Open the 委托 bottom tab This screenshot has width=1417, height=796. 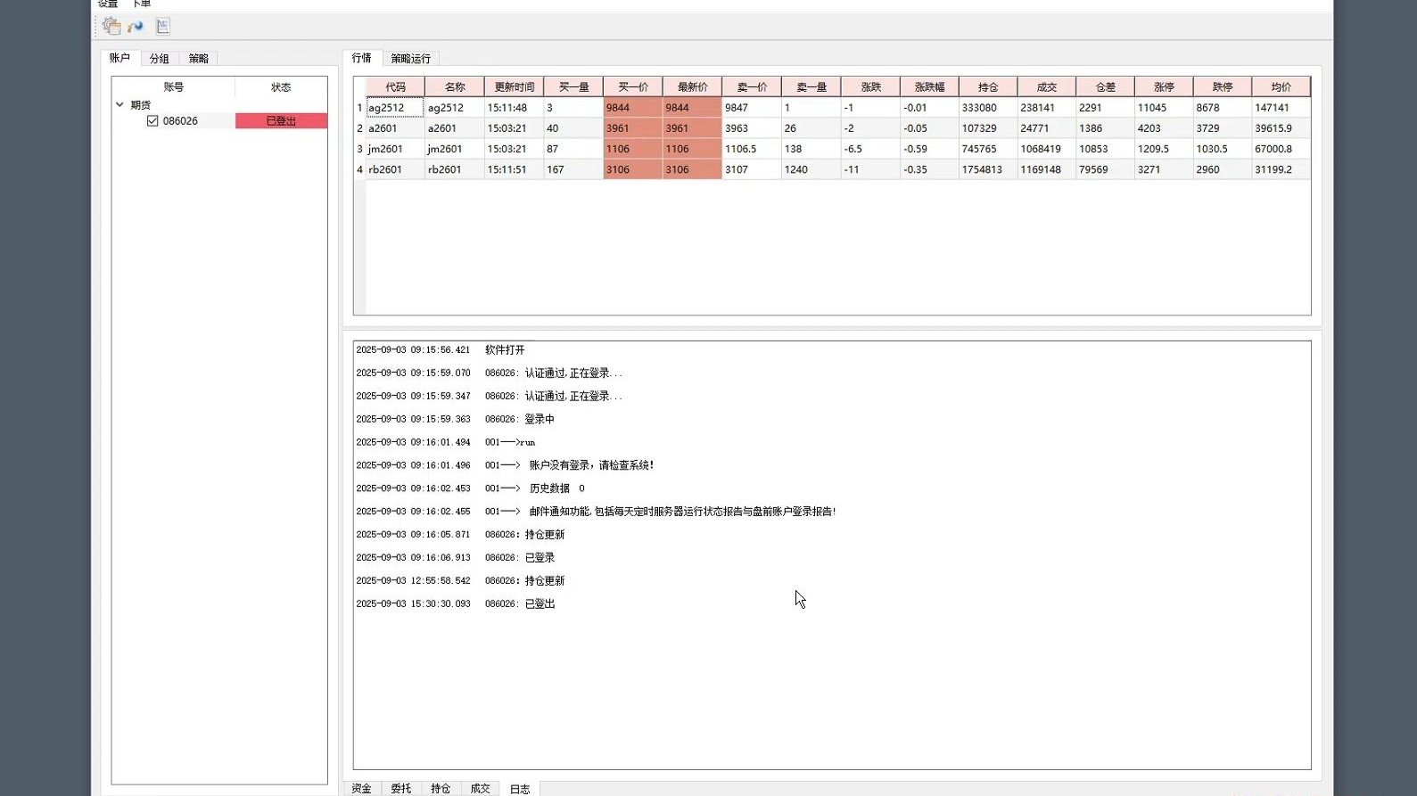click(400, 789)
